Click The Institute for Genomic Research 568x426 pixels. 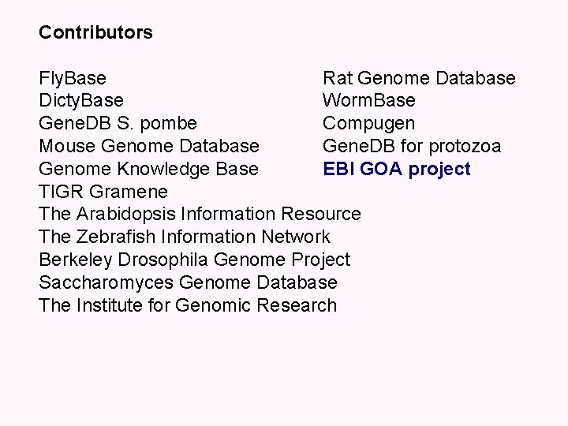(x=188, y=305)
